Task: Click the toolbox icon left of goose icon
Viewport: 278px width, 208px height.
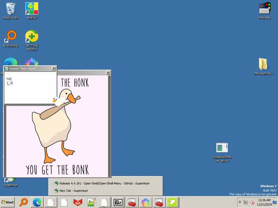Action: click(x=159, y=202)
